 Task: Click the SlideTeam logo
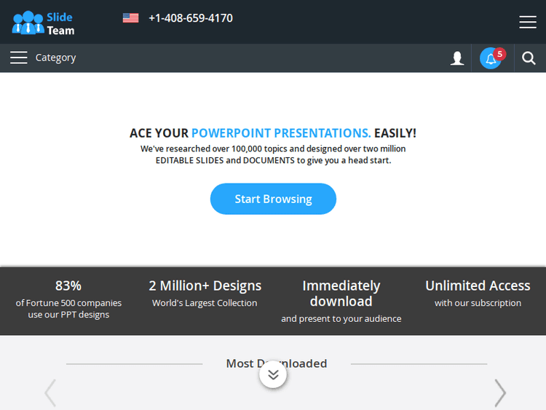pos(44,22)
